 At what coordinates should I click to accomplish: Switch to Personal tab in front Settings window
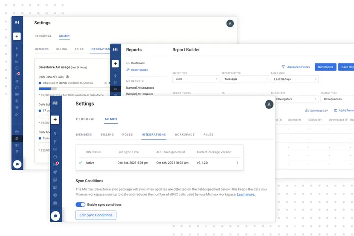tap(86, 119)
